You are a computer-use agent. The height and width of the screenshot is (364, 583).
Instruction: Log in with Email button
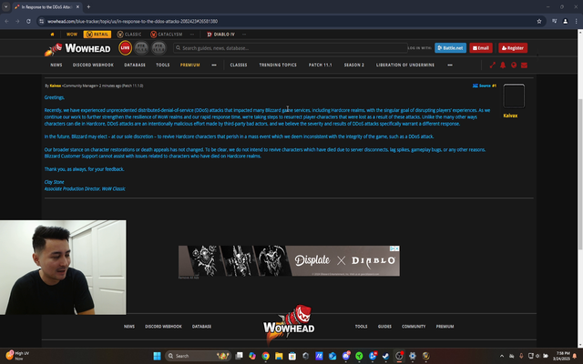click(481, 48)
